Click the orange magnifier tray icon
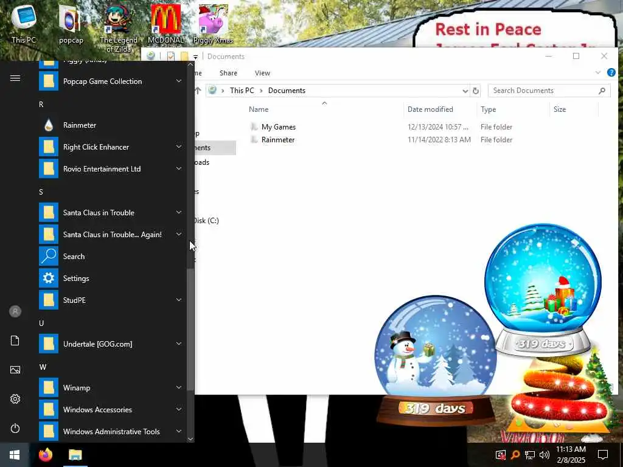The height and width of the screenshot is (467, 623). (515, 455)
